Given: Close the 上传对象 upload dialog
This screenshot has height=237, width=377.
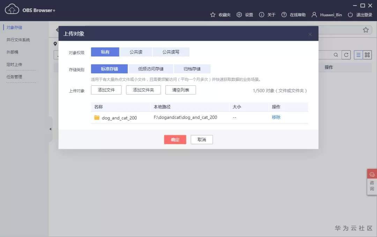Looking at the screenshot, I should click(310, 35).
